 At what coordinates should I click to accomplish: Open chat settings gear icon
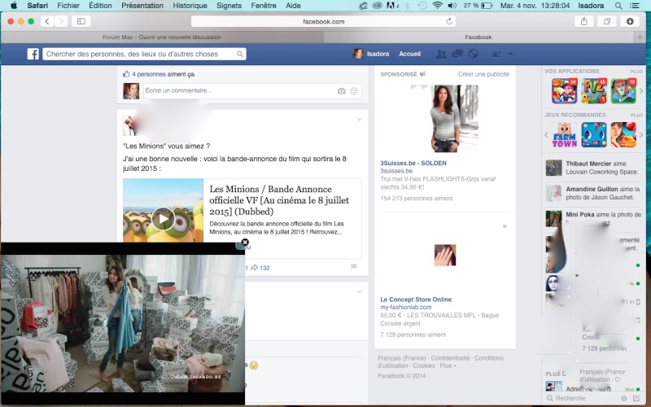point(623,398)
